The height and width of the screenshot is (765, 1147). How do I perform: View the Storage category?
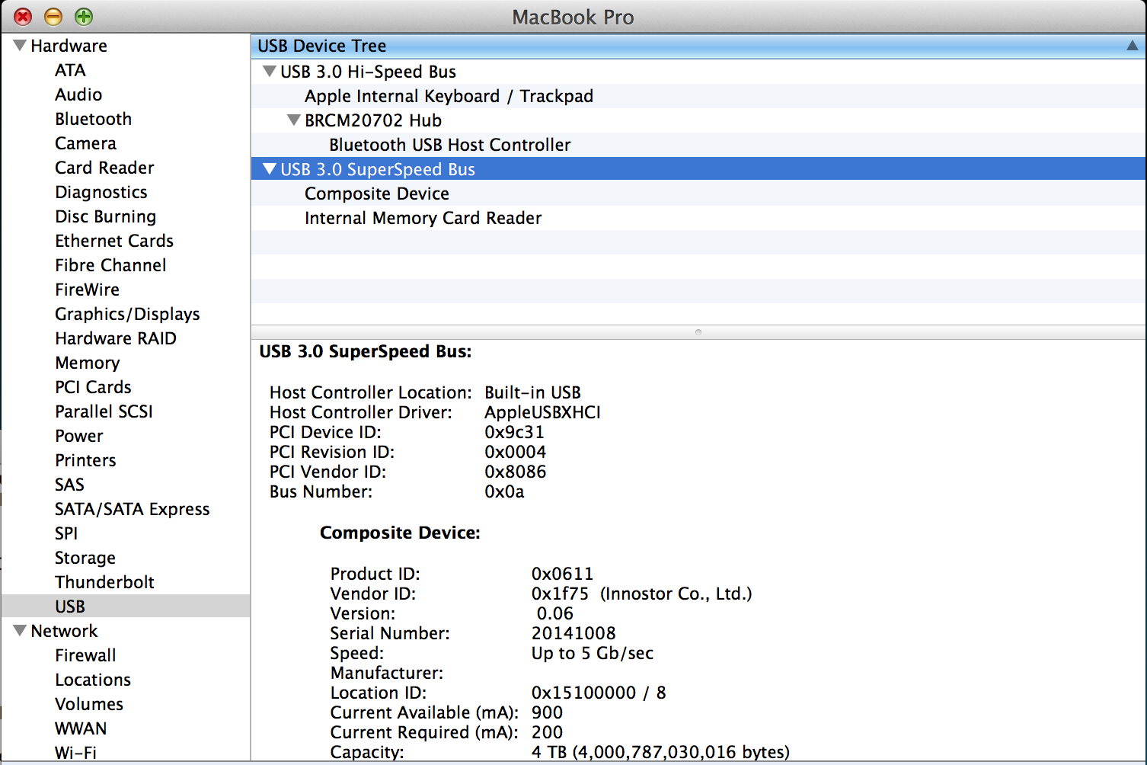point(85,558)
